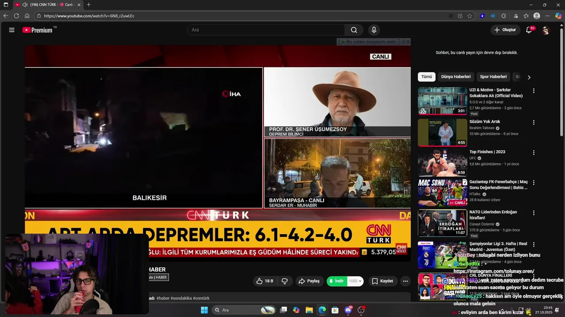Screen dimensions: 565x317
Task: Open Gaziantep FK-Fenerbahçe Maç Sonu title
Action: 498,184
